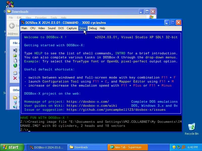Open the DOS menu in DOSBox-X
Viewport: 202px width, 151px height.
point(61,28)
